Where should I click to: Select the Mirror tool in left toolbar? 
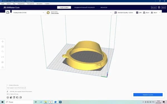3,57
